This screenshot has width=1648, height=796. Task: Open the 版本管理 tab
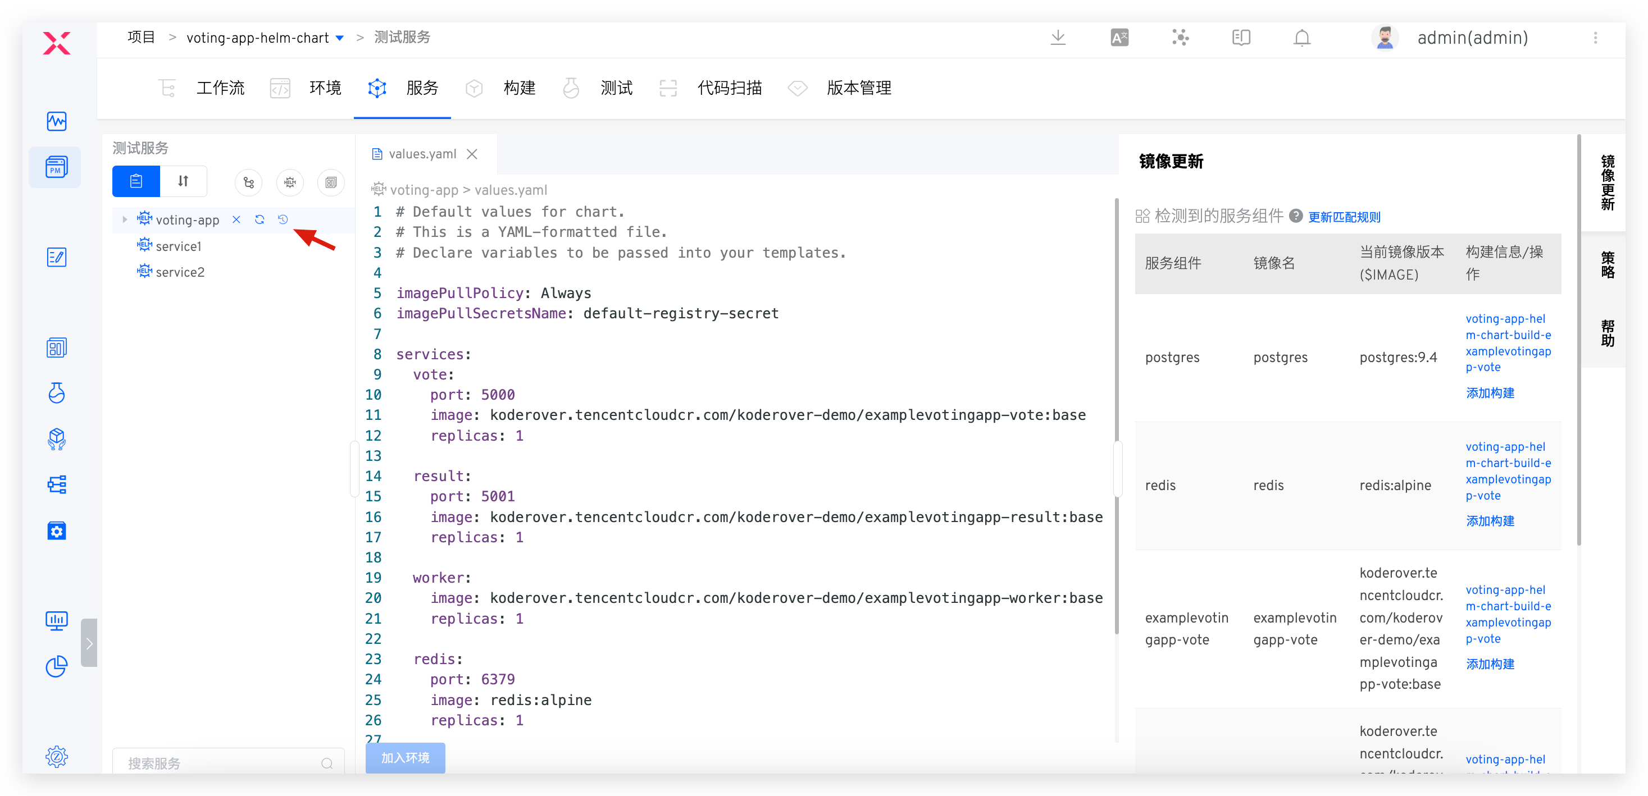858,88
